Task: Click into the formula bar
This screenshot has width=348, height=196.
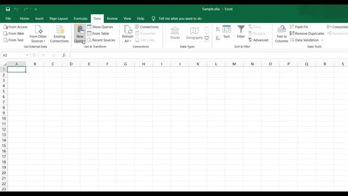Action: [x=209, y=55]
